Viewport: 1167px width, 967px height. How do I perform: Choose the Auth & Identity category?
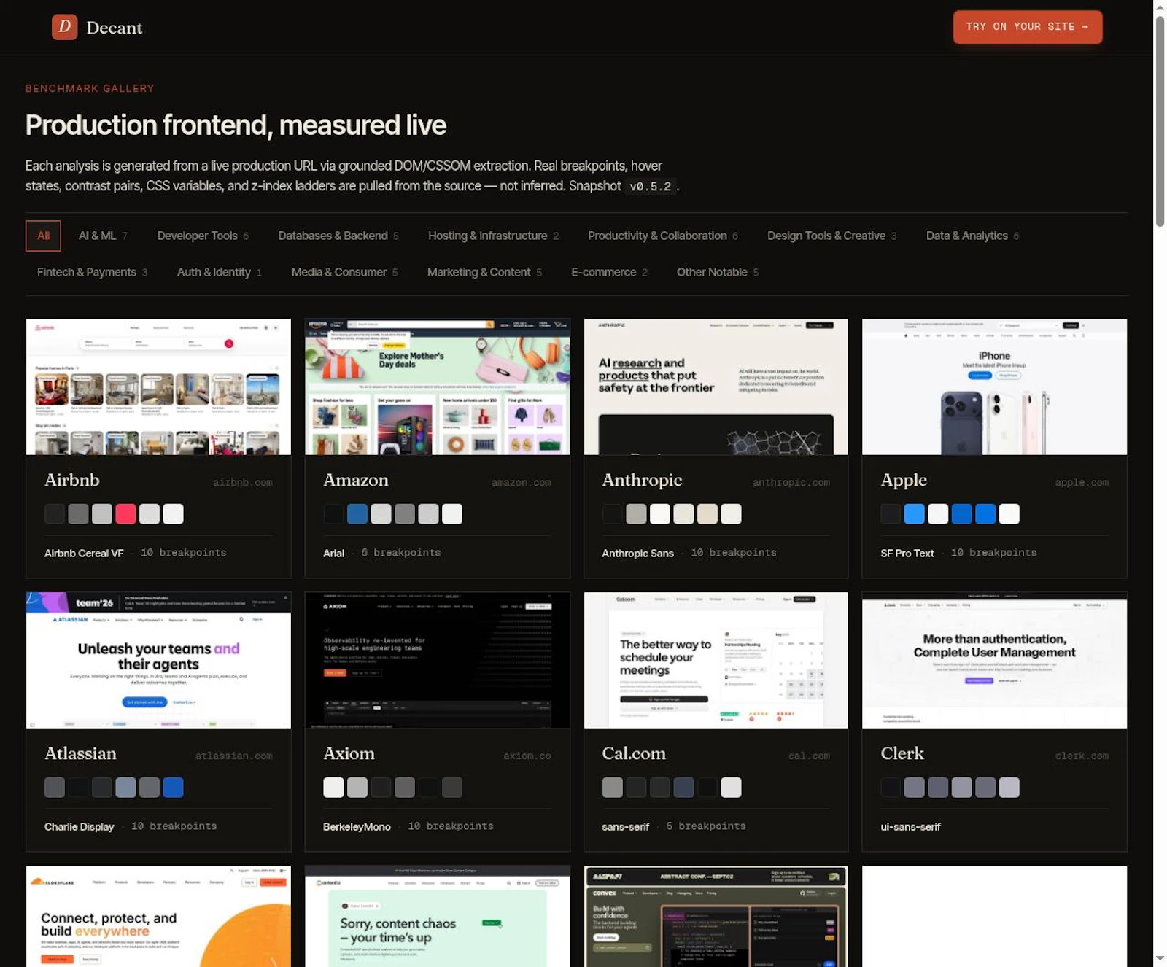click(219, 272)
